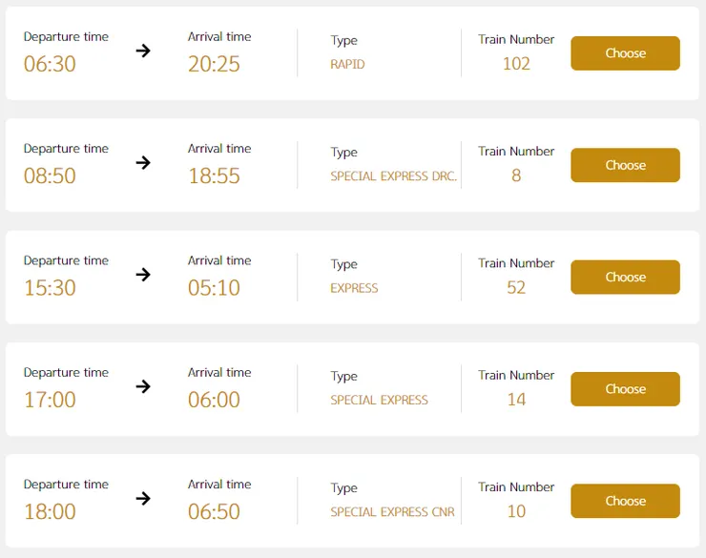Choose train number 8 Special Express DRC
Image resolution: width=706 pixels, height=558 pixels.
(x=625, y=165)
